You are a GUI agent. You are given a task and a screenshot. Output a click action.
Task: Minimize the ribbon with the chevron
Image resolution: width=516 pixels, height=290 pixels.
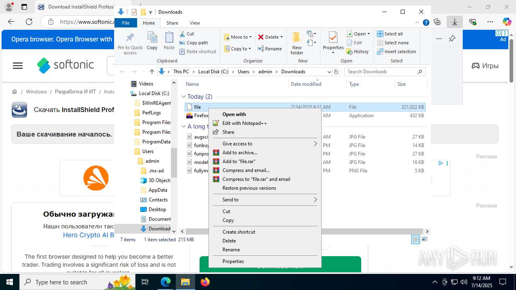(418, 23)
